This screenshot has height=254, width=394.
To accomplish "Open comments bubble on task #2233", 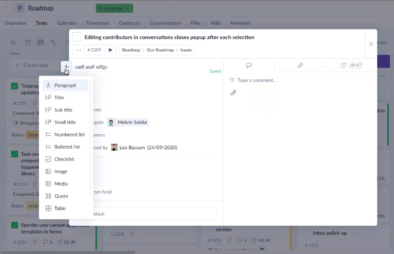I will [x=47, y=242].
